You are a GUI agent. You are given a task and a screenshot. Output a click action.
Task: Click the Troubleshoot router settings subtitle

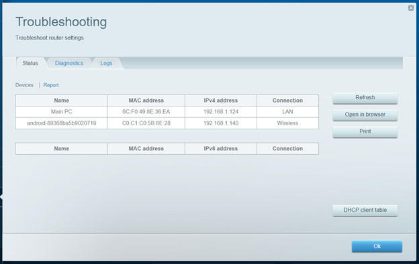[x=50, y=38]
